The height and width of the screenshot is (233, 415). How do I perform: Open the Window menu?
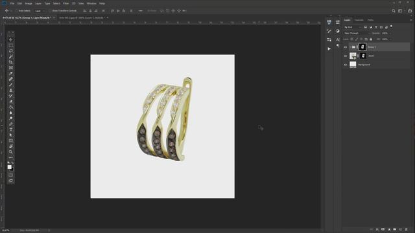click(91, 3)
